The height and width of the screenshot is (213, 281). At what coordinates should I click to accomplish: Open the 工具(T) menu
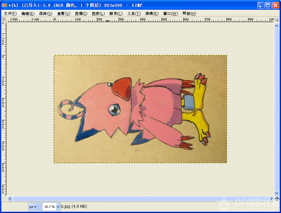(x=134, y=14)
